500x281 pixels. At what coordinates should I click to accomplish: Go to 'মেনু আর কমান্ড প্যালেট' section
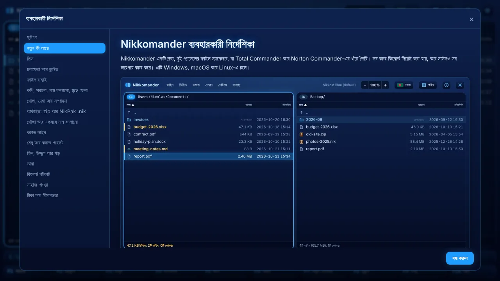[64, 142]
